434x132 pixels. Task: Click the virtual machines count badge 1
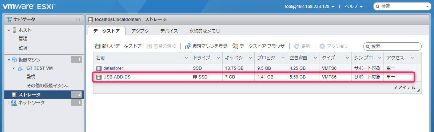pos(76,60)
